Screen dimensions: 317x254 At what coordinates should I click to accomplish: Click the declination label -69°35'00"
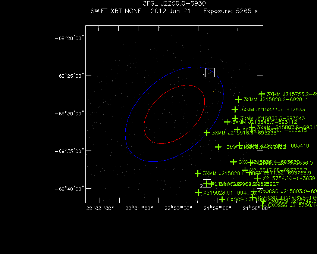69,151
